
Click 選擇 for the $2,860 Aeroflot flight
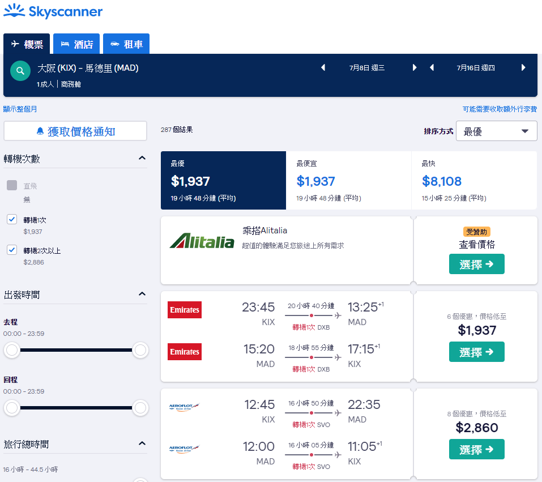coord(477,450)
